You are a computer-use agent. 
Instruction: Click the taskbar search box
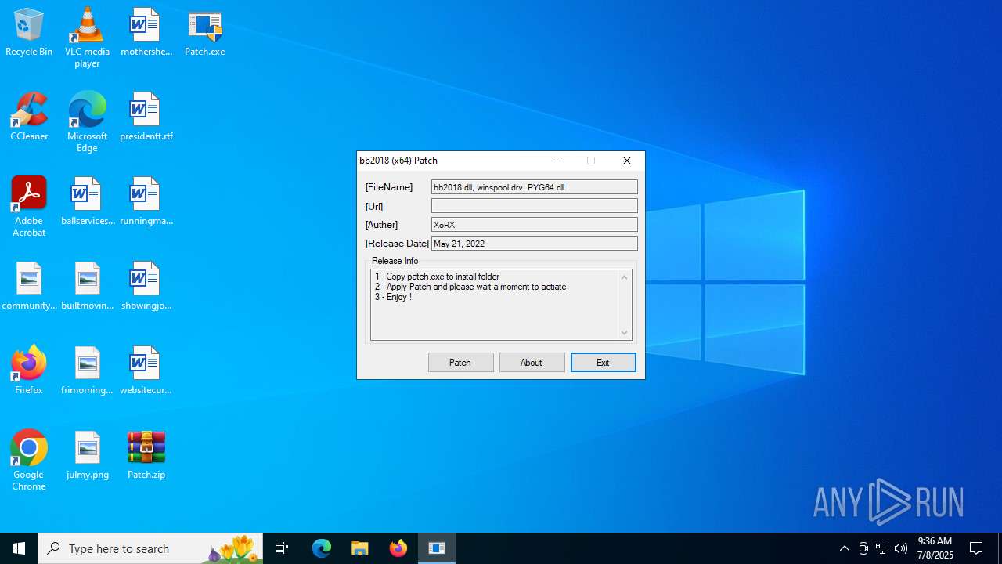[x=150, y=548]
